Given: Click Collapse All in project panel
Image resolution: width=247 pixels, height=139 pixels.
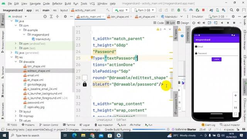Looking at the screenshot, I should pos(58,17).
